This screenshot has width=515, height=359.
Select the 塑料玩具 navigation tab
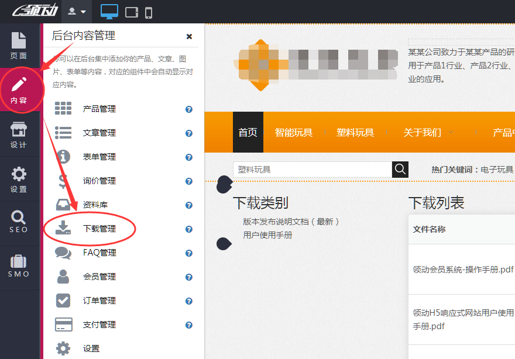(357, 133)
